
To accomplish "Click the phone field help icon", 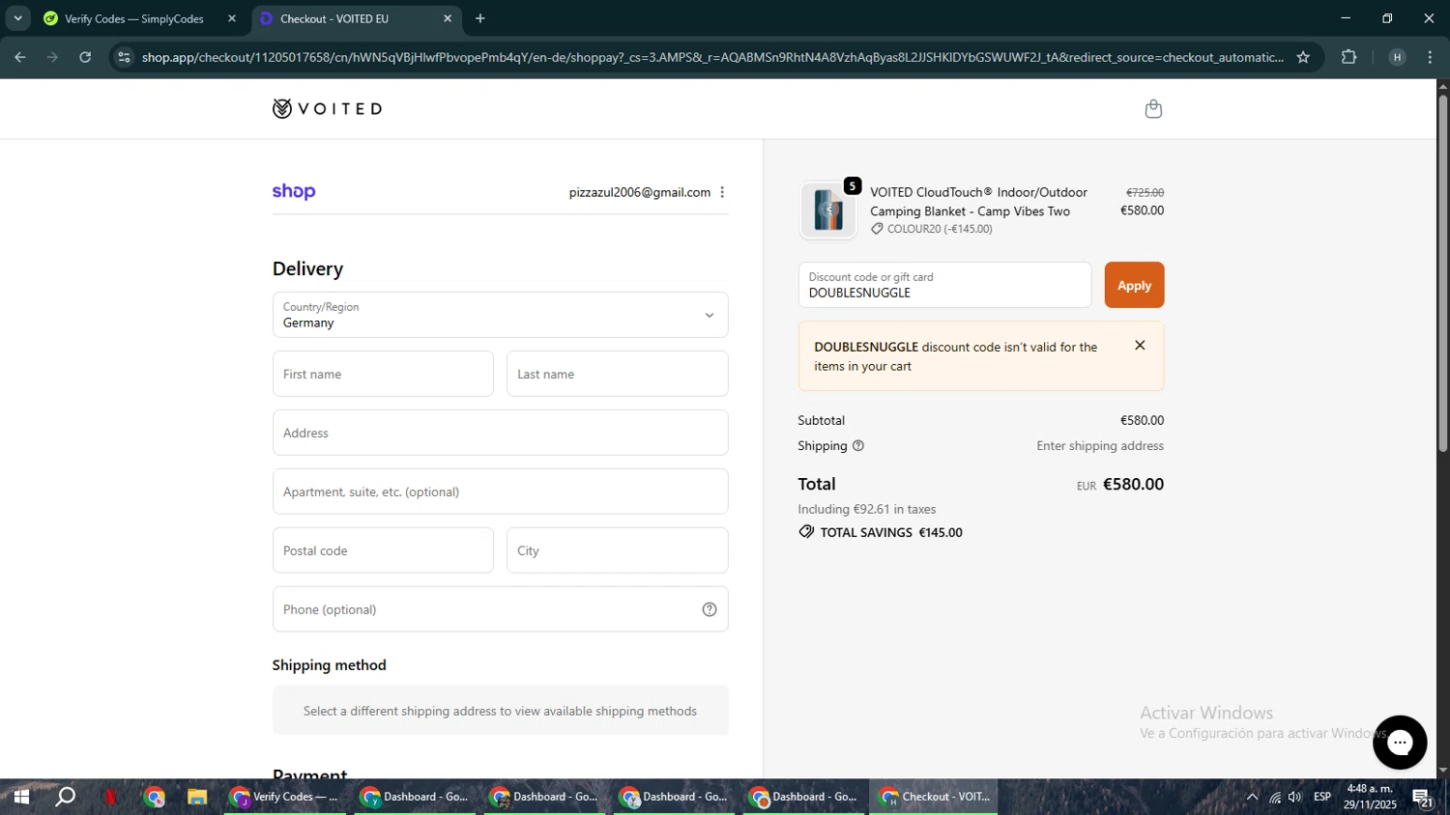I will tap(710, 609).
